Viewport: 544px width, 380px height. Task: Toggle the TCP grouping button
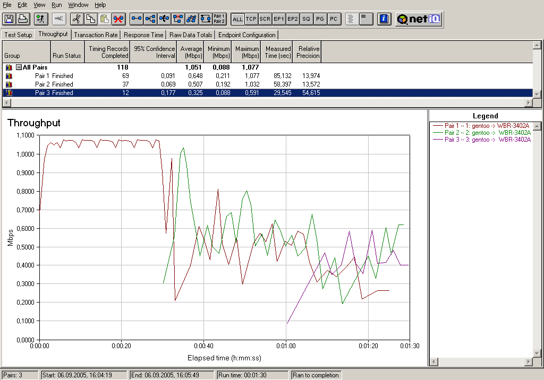[251, 19]
